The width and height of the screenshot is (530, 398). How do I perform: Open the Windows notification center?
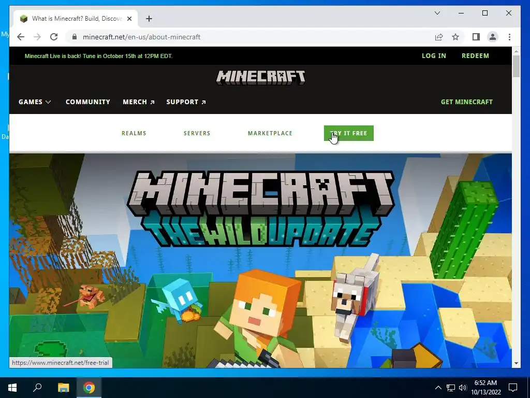[513, 388]
